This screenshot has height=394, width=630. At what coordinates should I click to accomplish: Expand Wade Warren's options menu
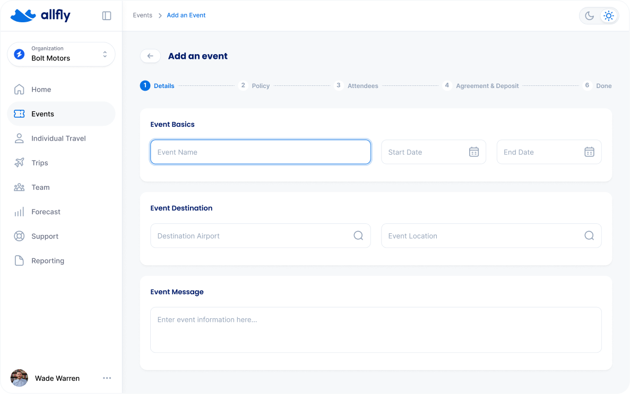coord(107,378)
